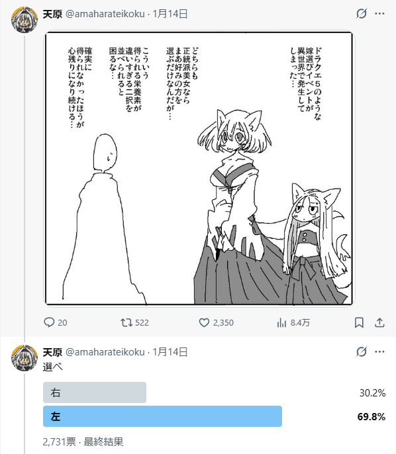The width and height of the screenshot is (396, 454).
Task: Click @amaharateikoku handle on the poll tweet
Action: pyautogui.click(x=105, y=352)
